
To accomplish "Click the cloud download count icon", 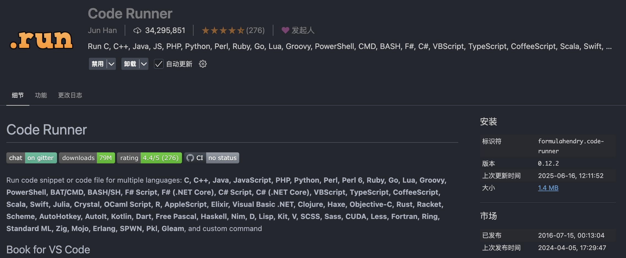I will click(x=137, y=31).
